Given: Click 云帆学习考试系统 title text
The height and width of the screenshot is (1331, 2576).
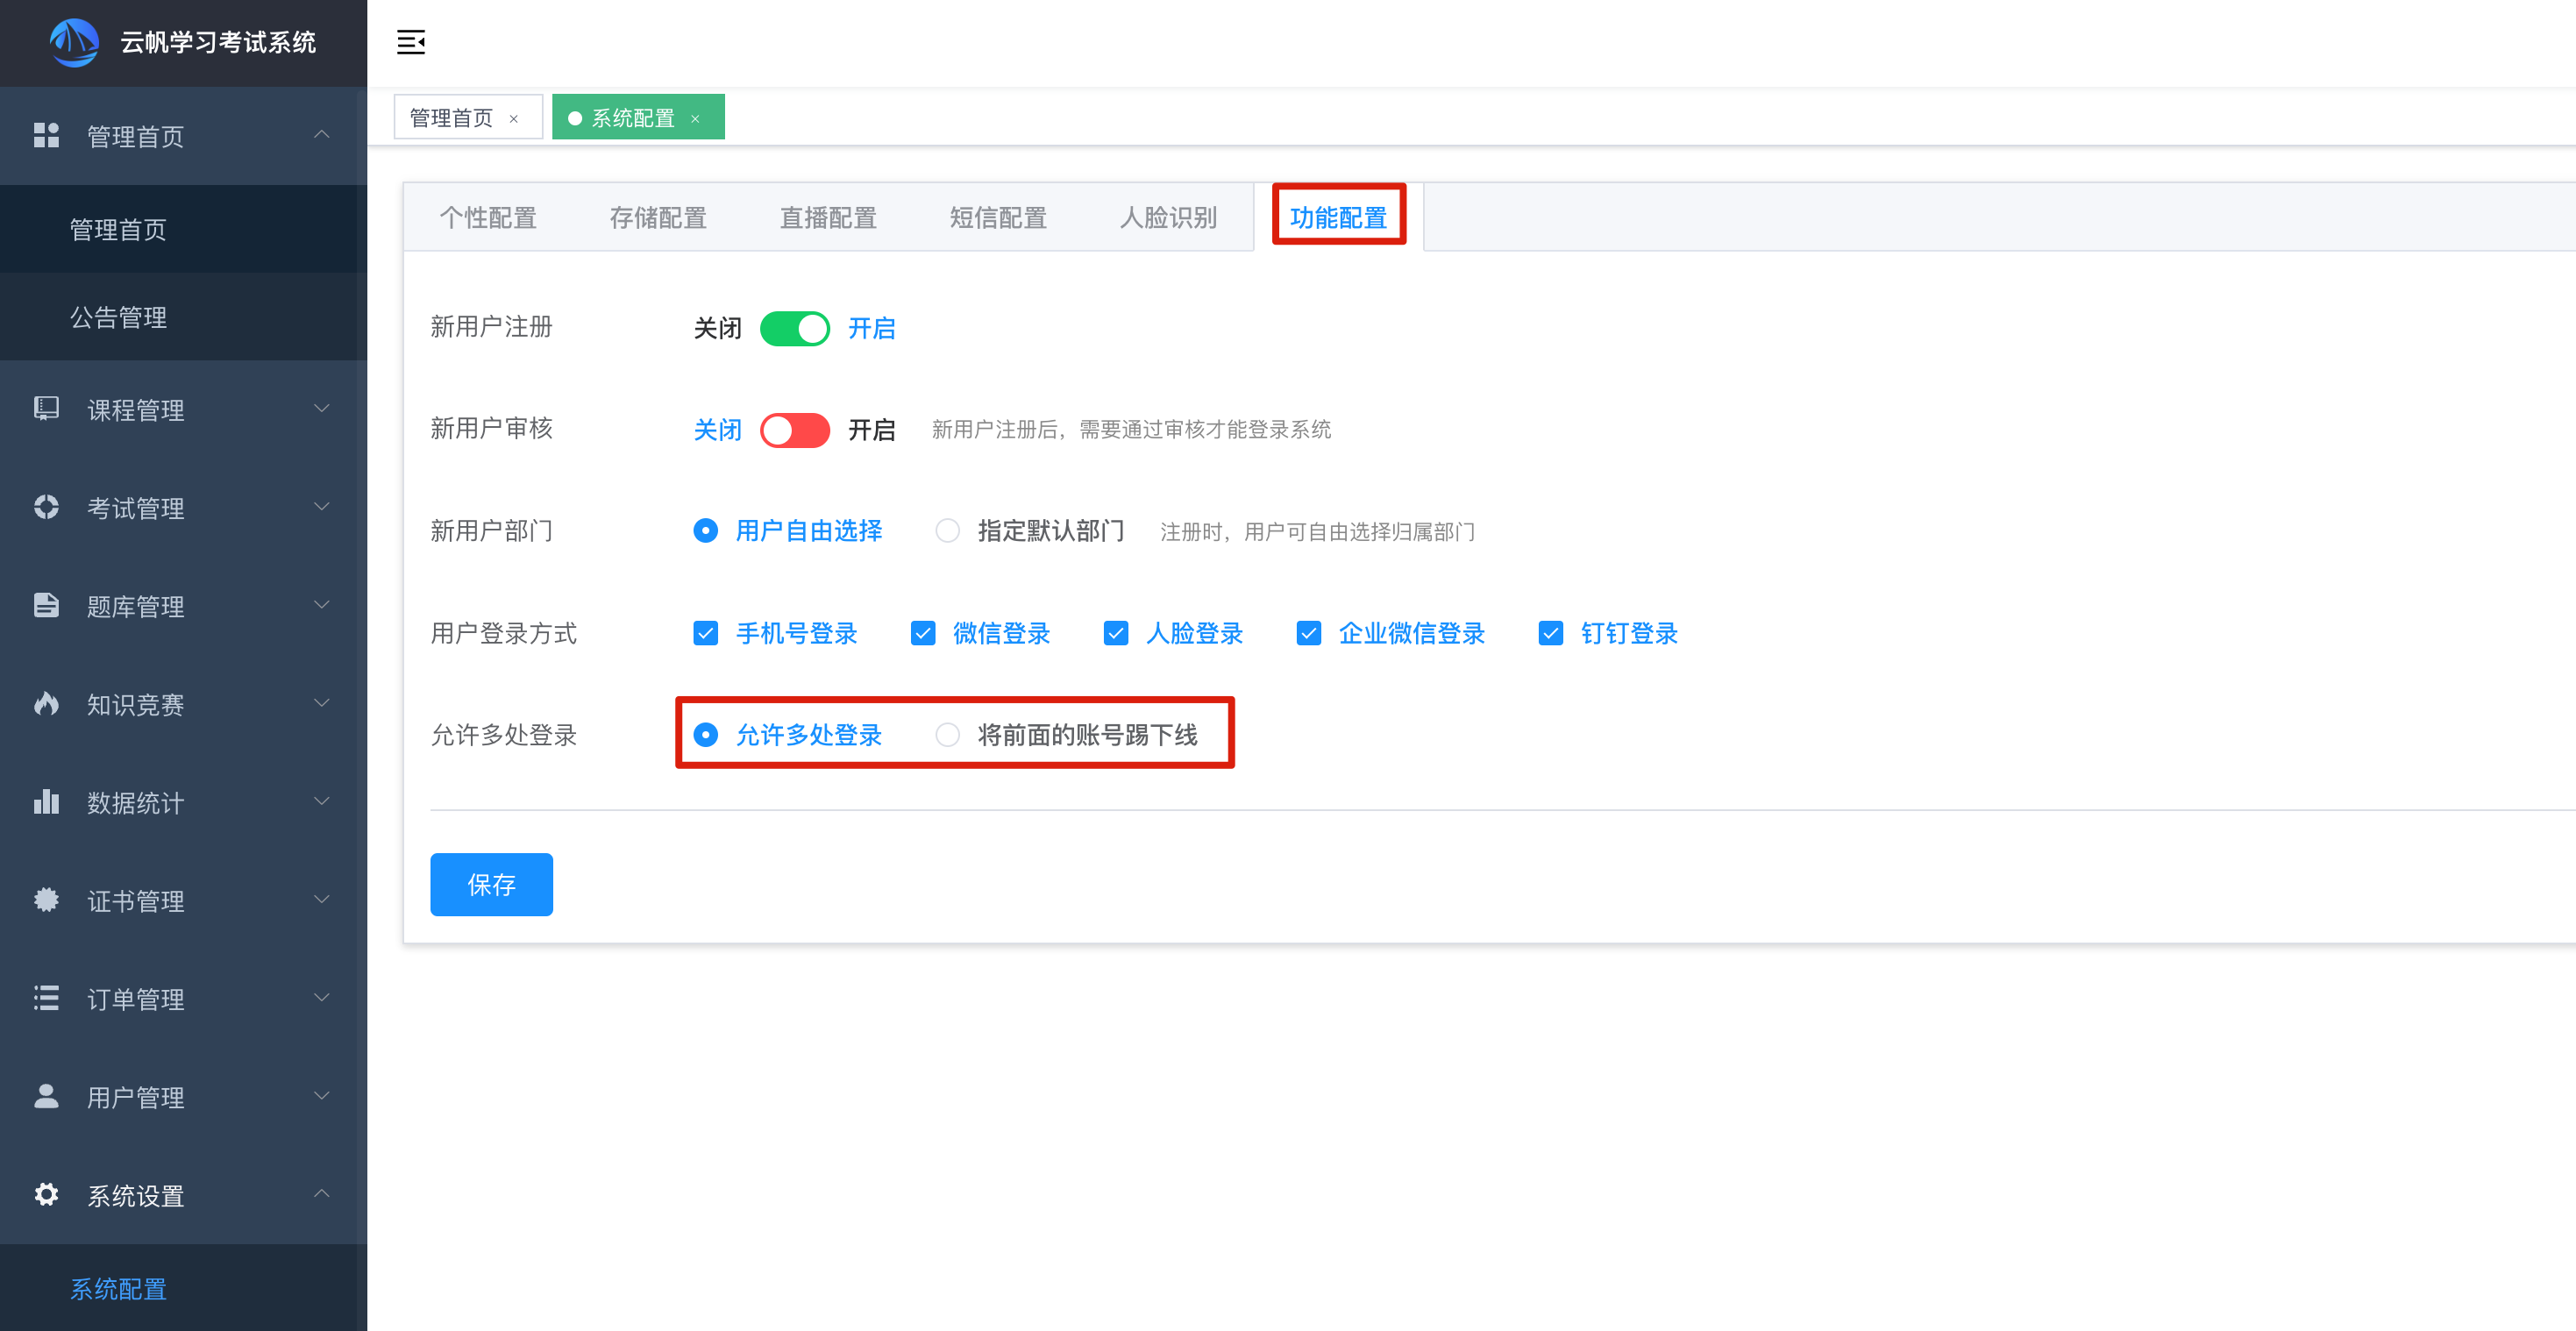Looking at the screenshot, I should click(x=219, y=42).
